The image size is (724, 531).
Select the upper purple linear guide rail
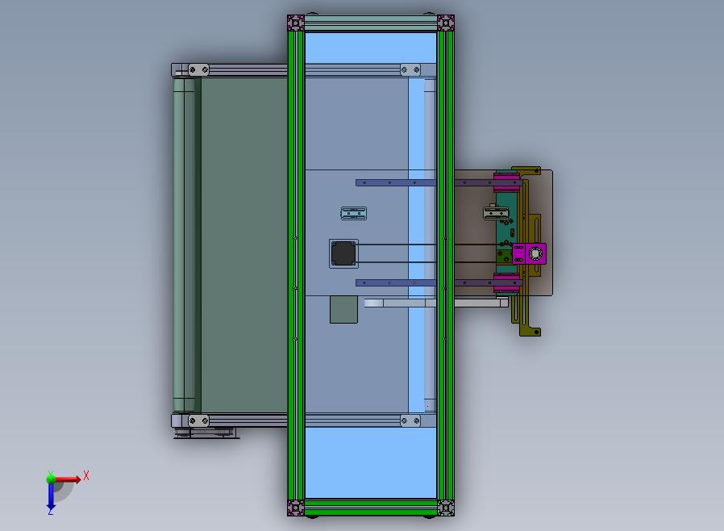click(439, 183)
